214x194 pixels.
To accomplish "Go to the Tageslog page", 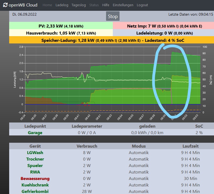I will tap(79, 5).
